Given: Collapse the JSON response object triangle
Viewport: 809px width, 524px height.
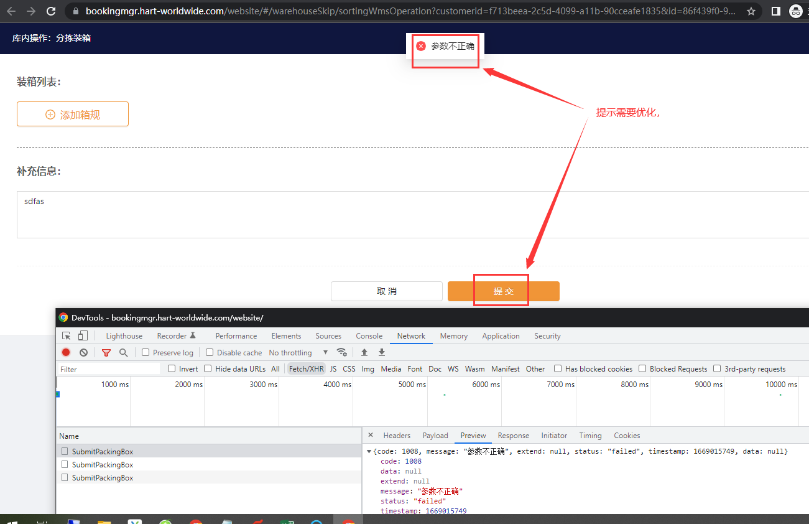Looking at the screenshot, I should pos(369,451).
